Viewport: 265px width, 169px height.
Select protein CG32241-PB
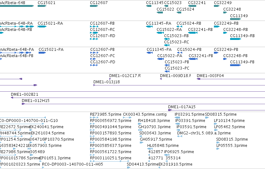[x=193, y=59]
